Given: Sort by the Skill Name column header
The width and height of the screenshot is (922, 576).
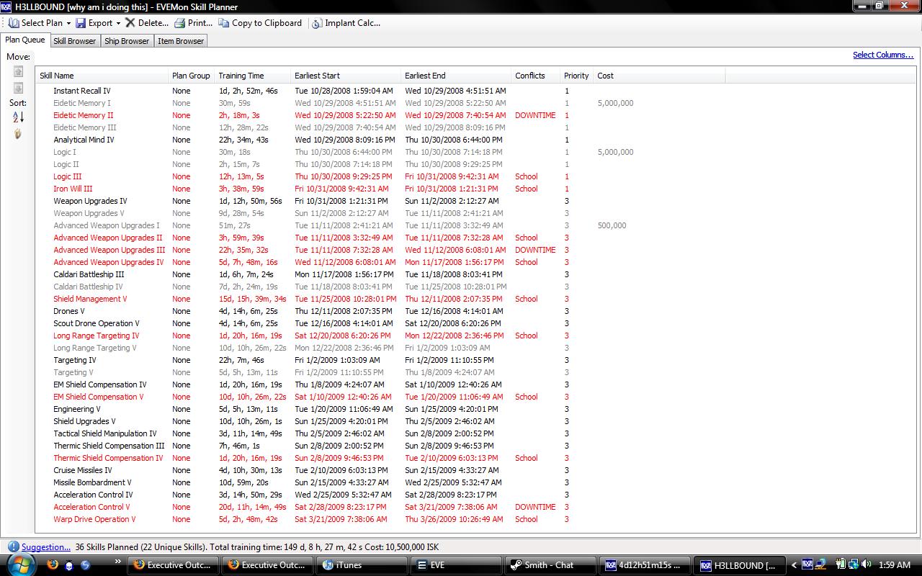Looking at the screenshot, I should click(102, 76).
